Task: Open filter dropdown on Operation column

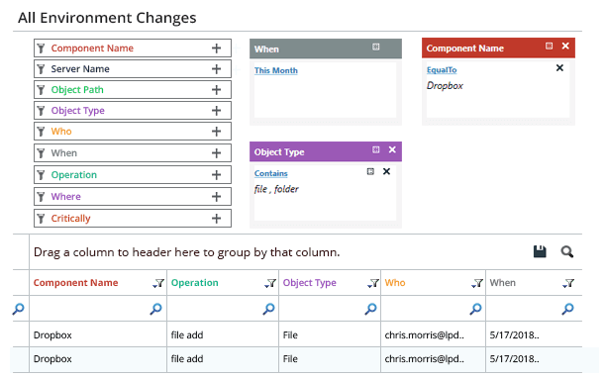Action: 269,283
